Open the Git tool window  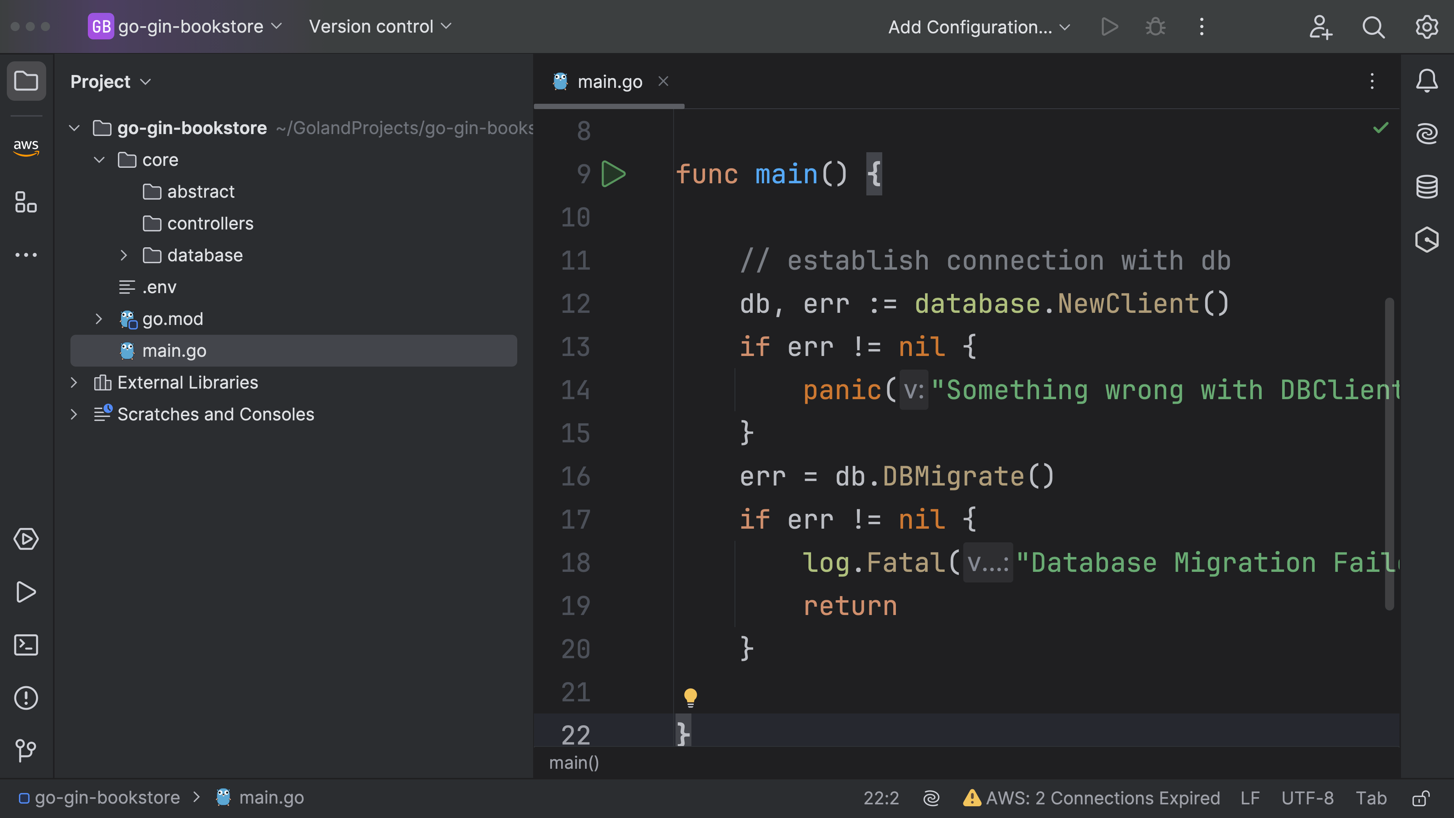[26, 751]
